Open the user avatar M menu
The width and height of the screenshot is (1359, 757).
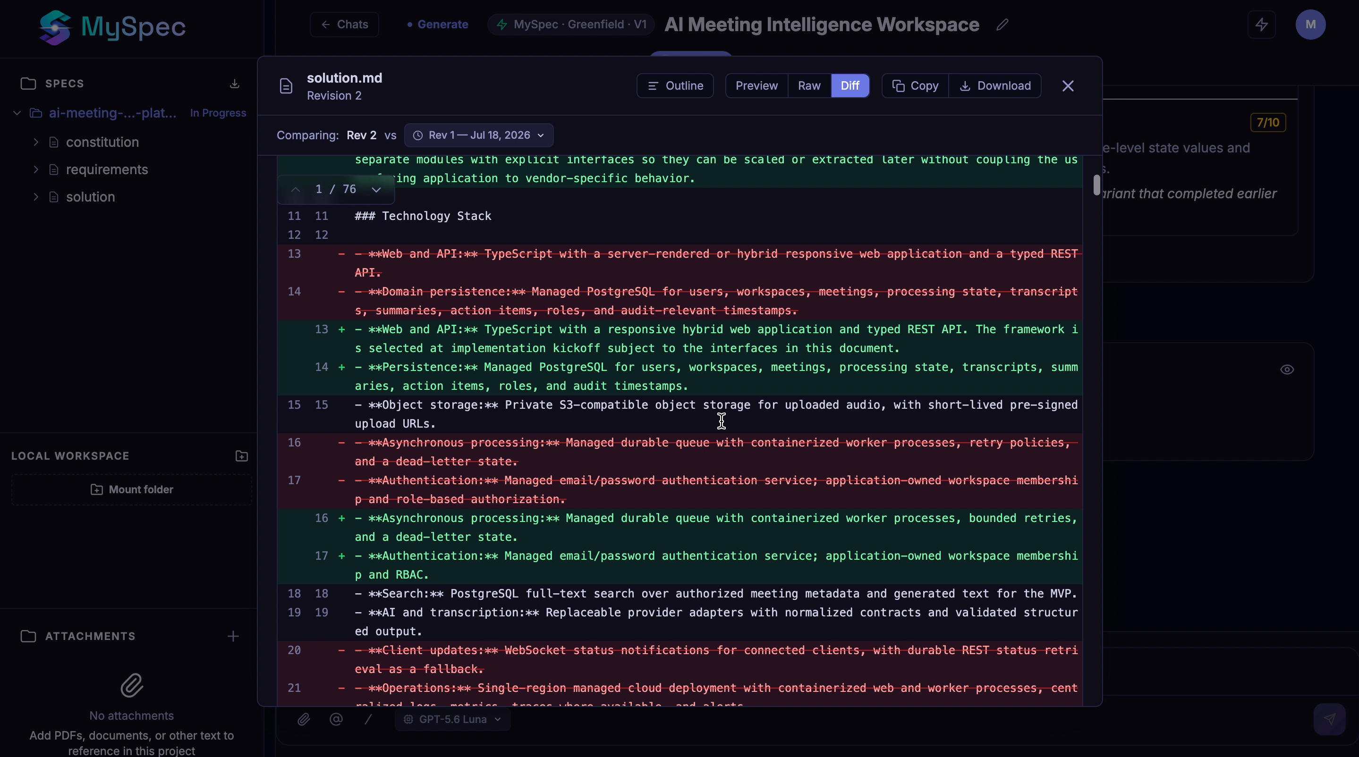1310,25
